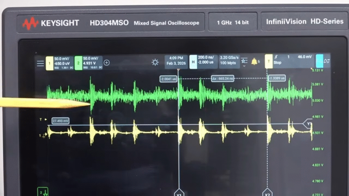Open the favorites star list icon
Screen dimensions: 349x196
click(x=244, y=61)
